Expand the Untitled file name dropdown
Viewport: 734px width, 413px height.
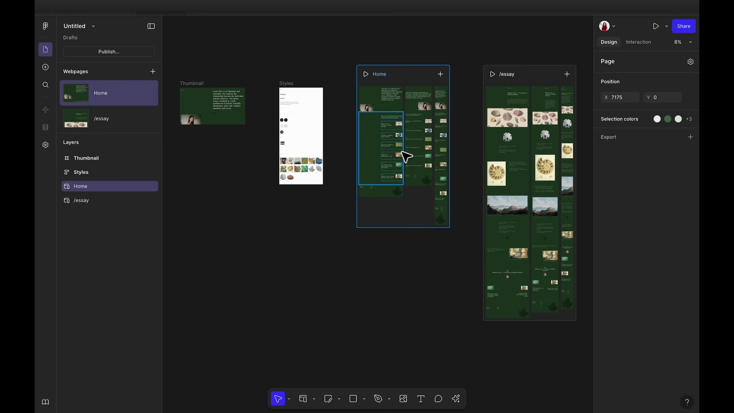click(x=93, y=26)
